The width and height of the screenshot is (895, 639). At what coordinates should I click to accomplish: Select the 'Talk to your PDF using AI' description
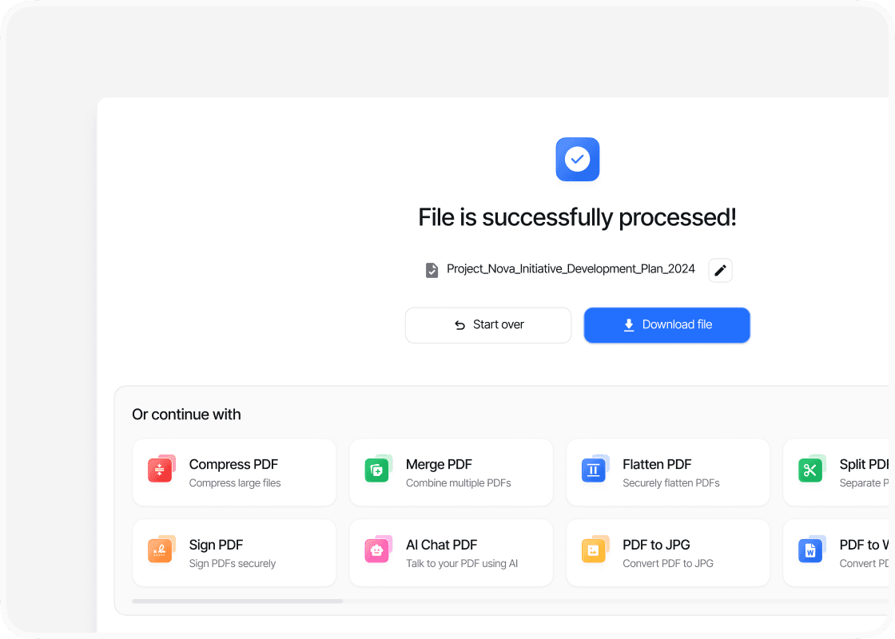click(x=462, y=564)
